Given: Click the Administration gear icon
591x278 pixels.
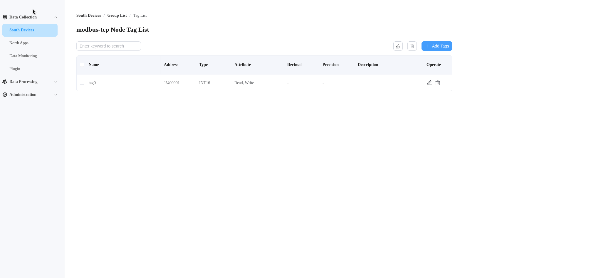Looking at the screenshot, I should click(4, 94).
